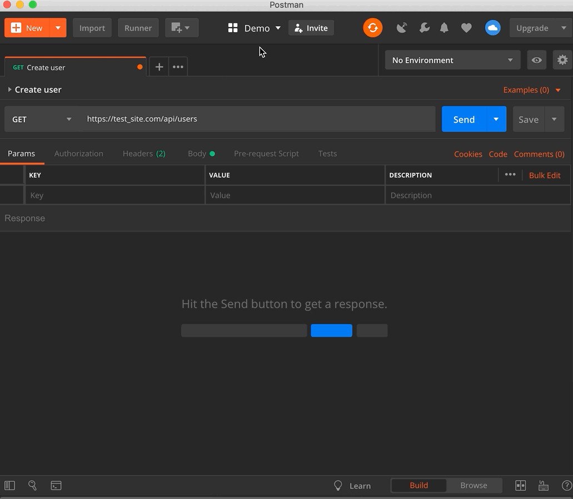
Task: Open the GET method dropdown
Action: tap(41, 119)
